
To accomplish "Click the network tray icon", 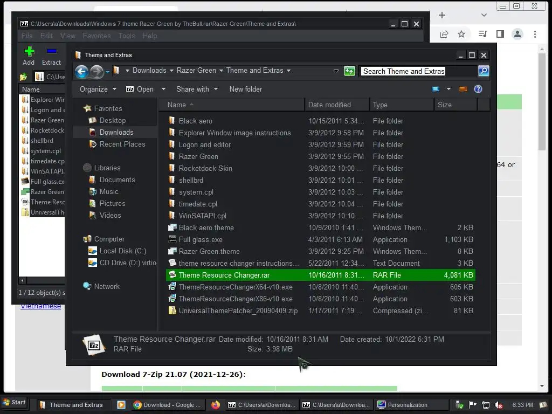I will (x=486, y=405).
